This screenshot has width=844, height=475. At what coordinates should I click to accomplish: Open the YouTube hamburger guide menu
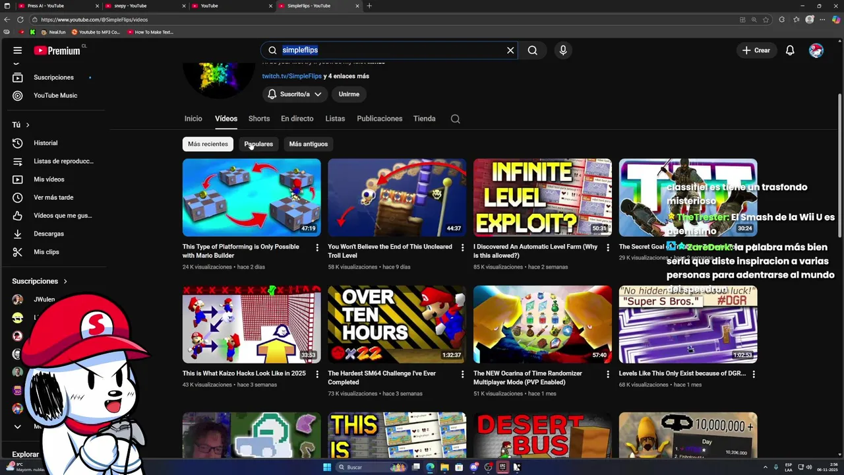18,50
